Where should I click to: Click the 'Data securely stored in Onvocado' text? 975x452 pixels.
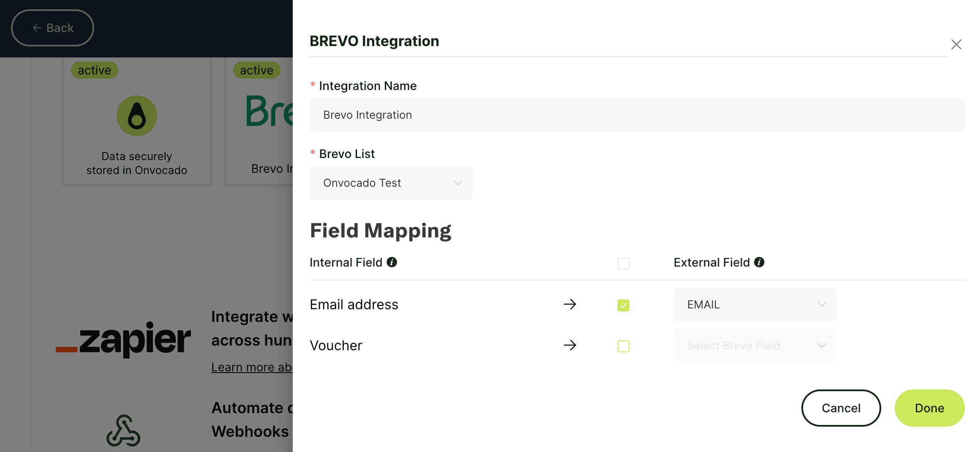[137, 163]
